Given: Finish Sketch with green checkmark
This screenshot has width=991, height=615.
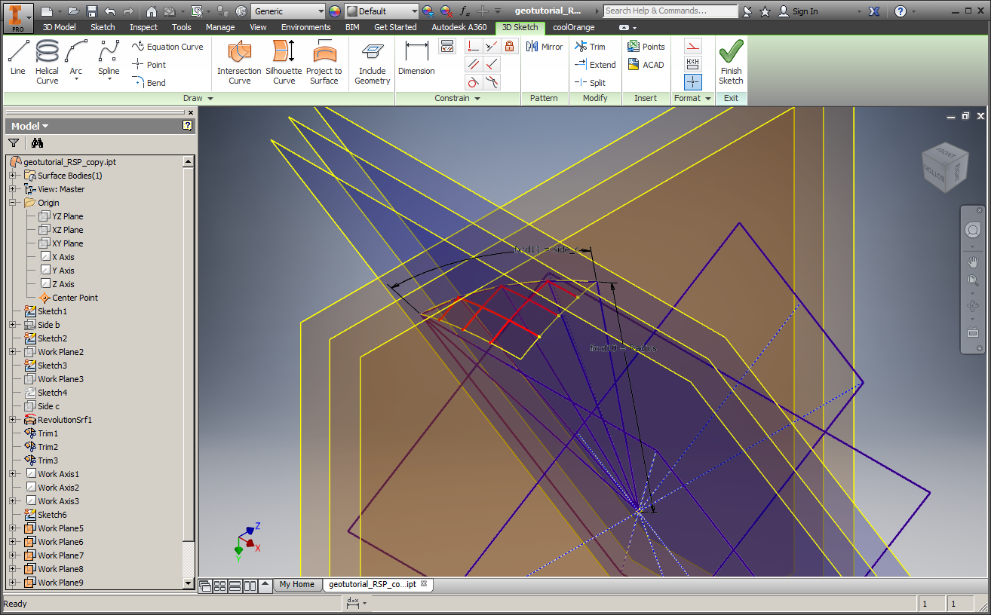Looking at the screenshot, I should point(731,62).
